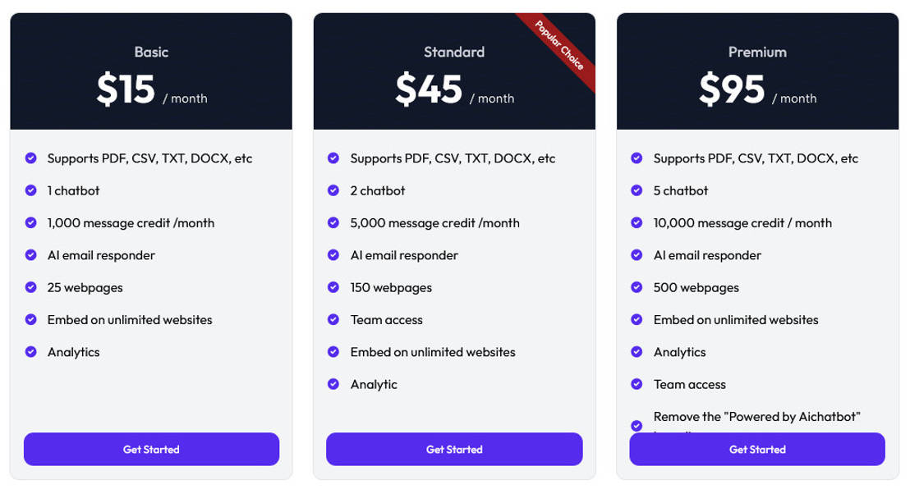Screen dimensions: 910x503
Task: Click "5,000 message credit /month" in Standard
Action: (x=434, y=222)
